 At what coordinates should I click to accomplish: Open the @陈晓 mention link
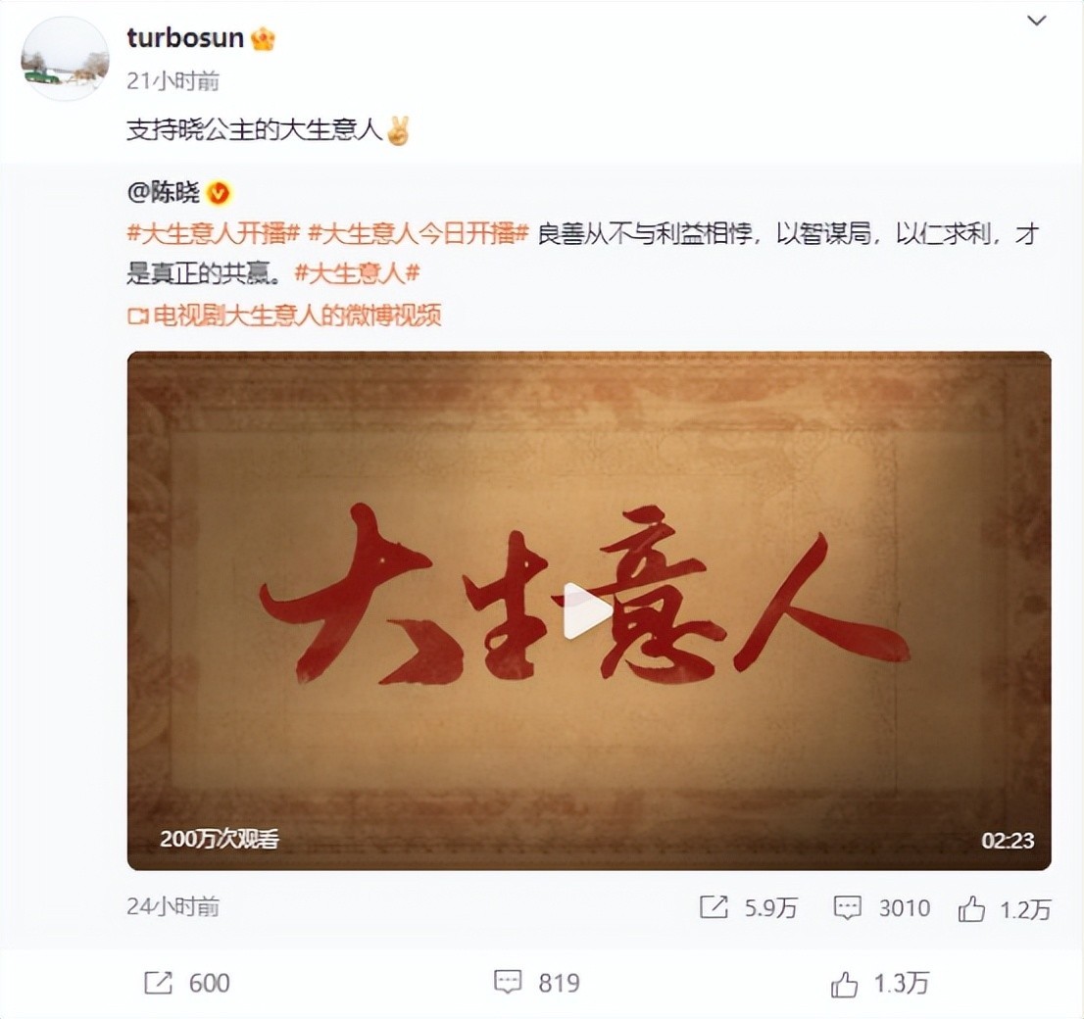(x=163, y=192)
